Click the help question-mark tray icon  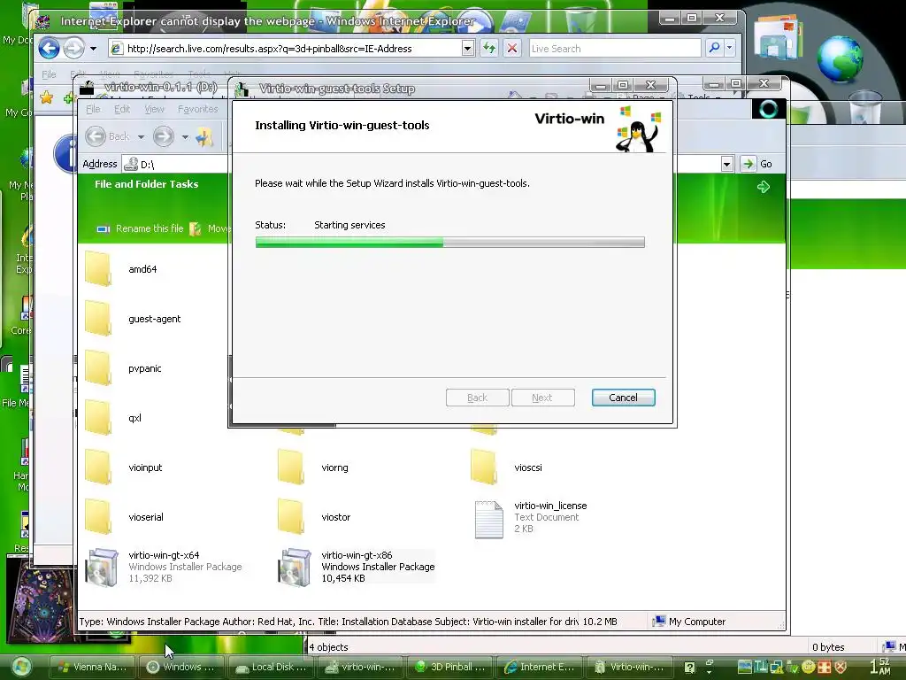pos(689,667)
